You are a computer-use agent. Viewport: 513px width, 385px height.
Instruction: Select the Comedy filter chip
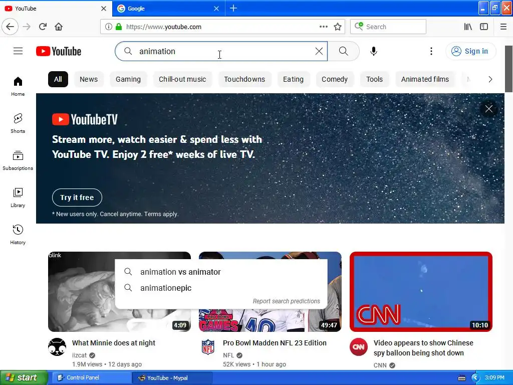click(334, 79)
